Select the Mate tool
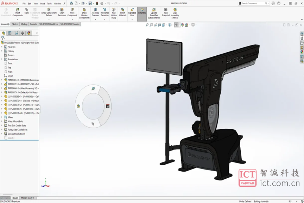 [x=26, y=11]
